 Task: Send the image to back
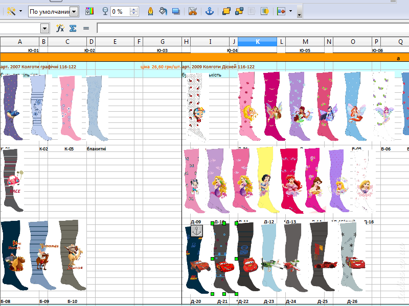click(x=239, y=11)
